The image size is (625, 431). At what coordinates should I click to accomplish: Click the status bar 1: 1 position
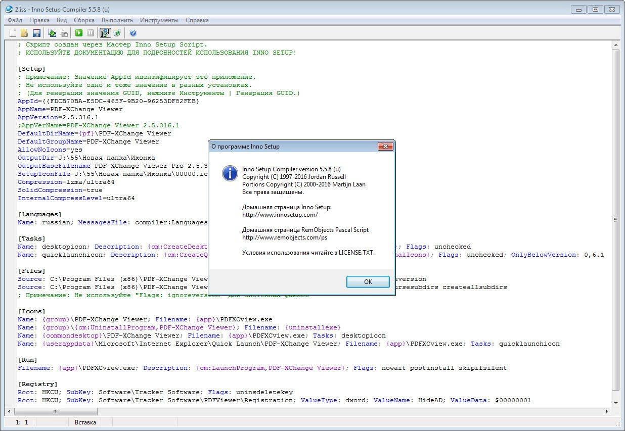click(x=22, y=422)
